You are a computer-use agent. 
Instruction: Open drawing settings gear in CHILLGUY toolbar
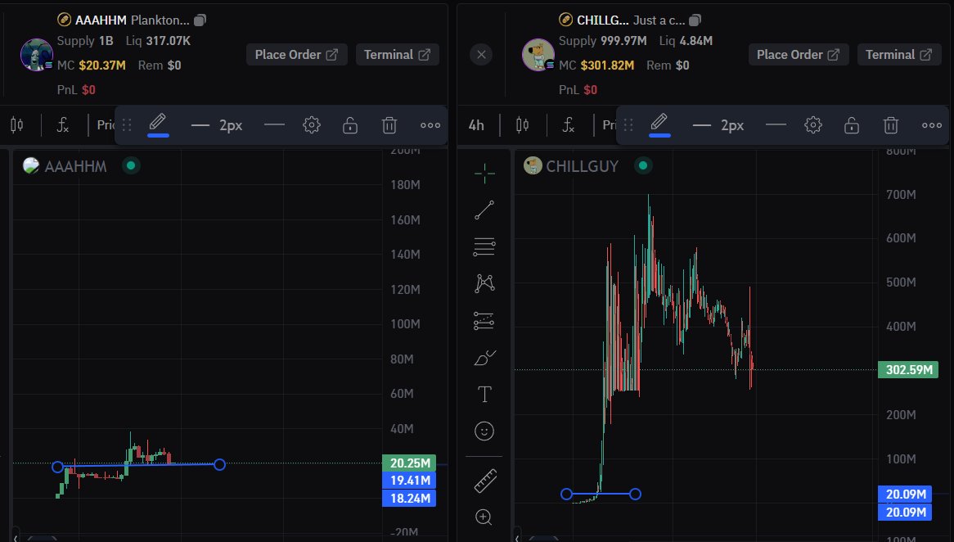pyautogui.click(x=812, y=124)
